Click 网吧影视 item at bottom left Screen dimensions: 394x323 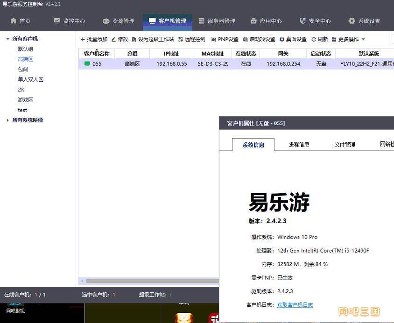click(x=15, y=311)
